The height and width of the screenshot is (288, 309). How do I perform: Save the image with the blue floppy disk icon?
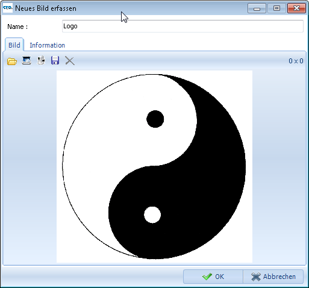tap(55, 60)
